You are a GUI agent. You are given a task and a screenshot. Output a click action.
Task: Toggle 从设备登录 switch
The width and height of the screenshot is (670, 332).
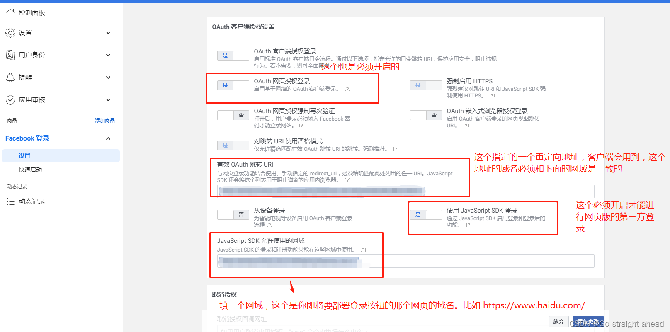coord(233,215)
